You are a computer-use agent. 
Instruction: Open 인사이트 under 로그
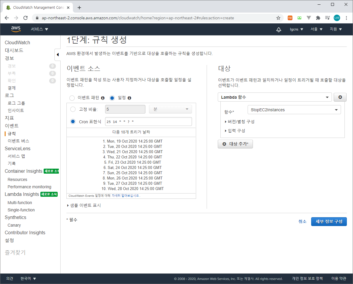coord(16,110)
